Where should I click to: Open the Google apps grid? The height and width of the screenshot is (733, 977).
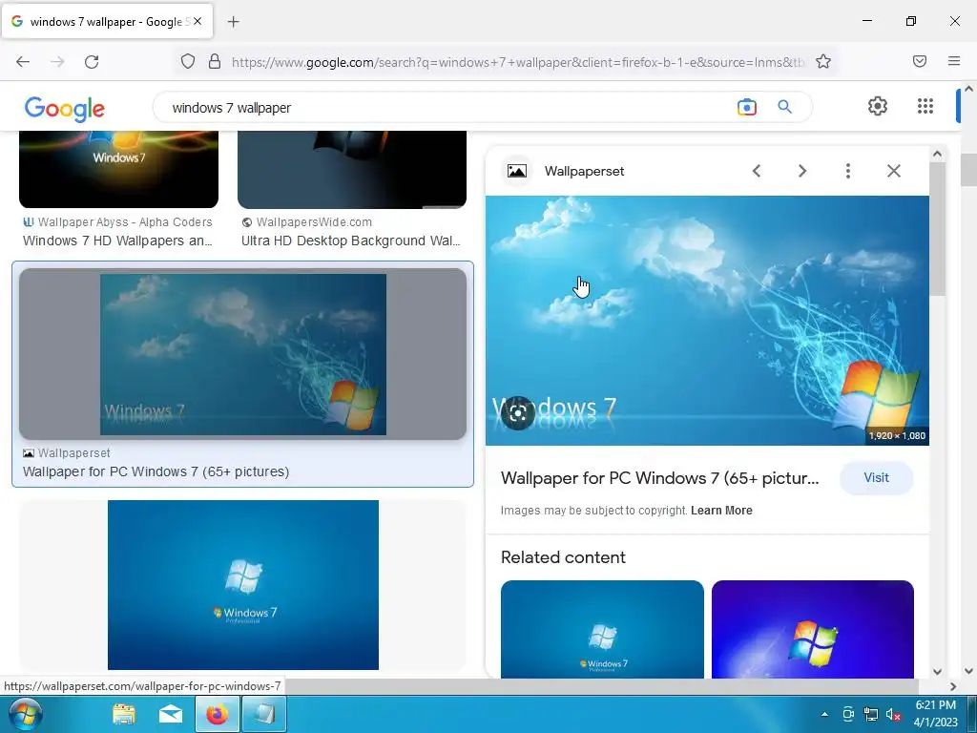click(x=925, y=106)
